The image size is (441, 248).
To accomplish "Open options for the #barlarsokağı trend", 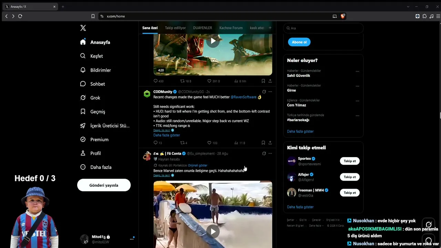I will click(357, 116).
